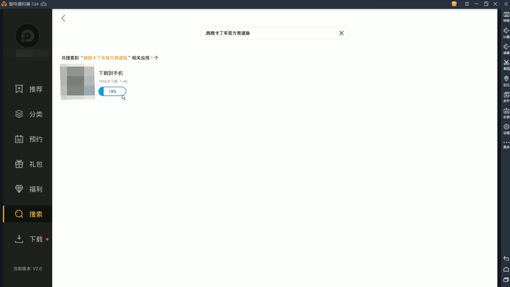Collapse the right toolbar with double chevron

coord(506,4)
